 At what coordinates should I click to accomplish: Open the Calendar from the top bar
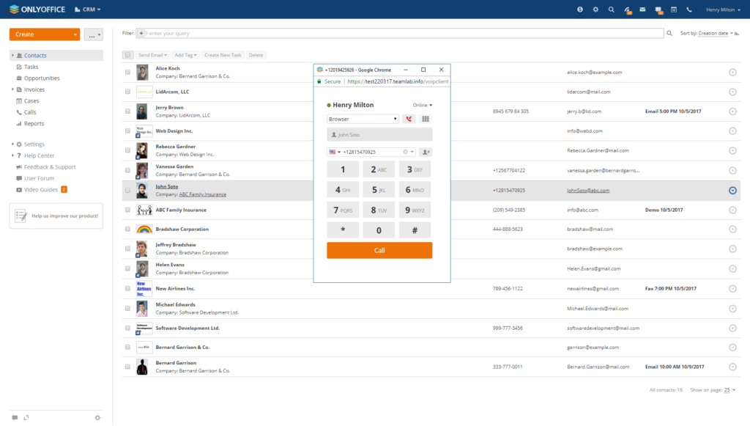click(x=675, y=10)
